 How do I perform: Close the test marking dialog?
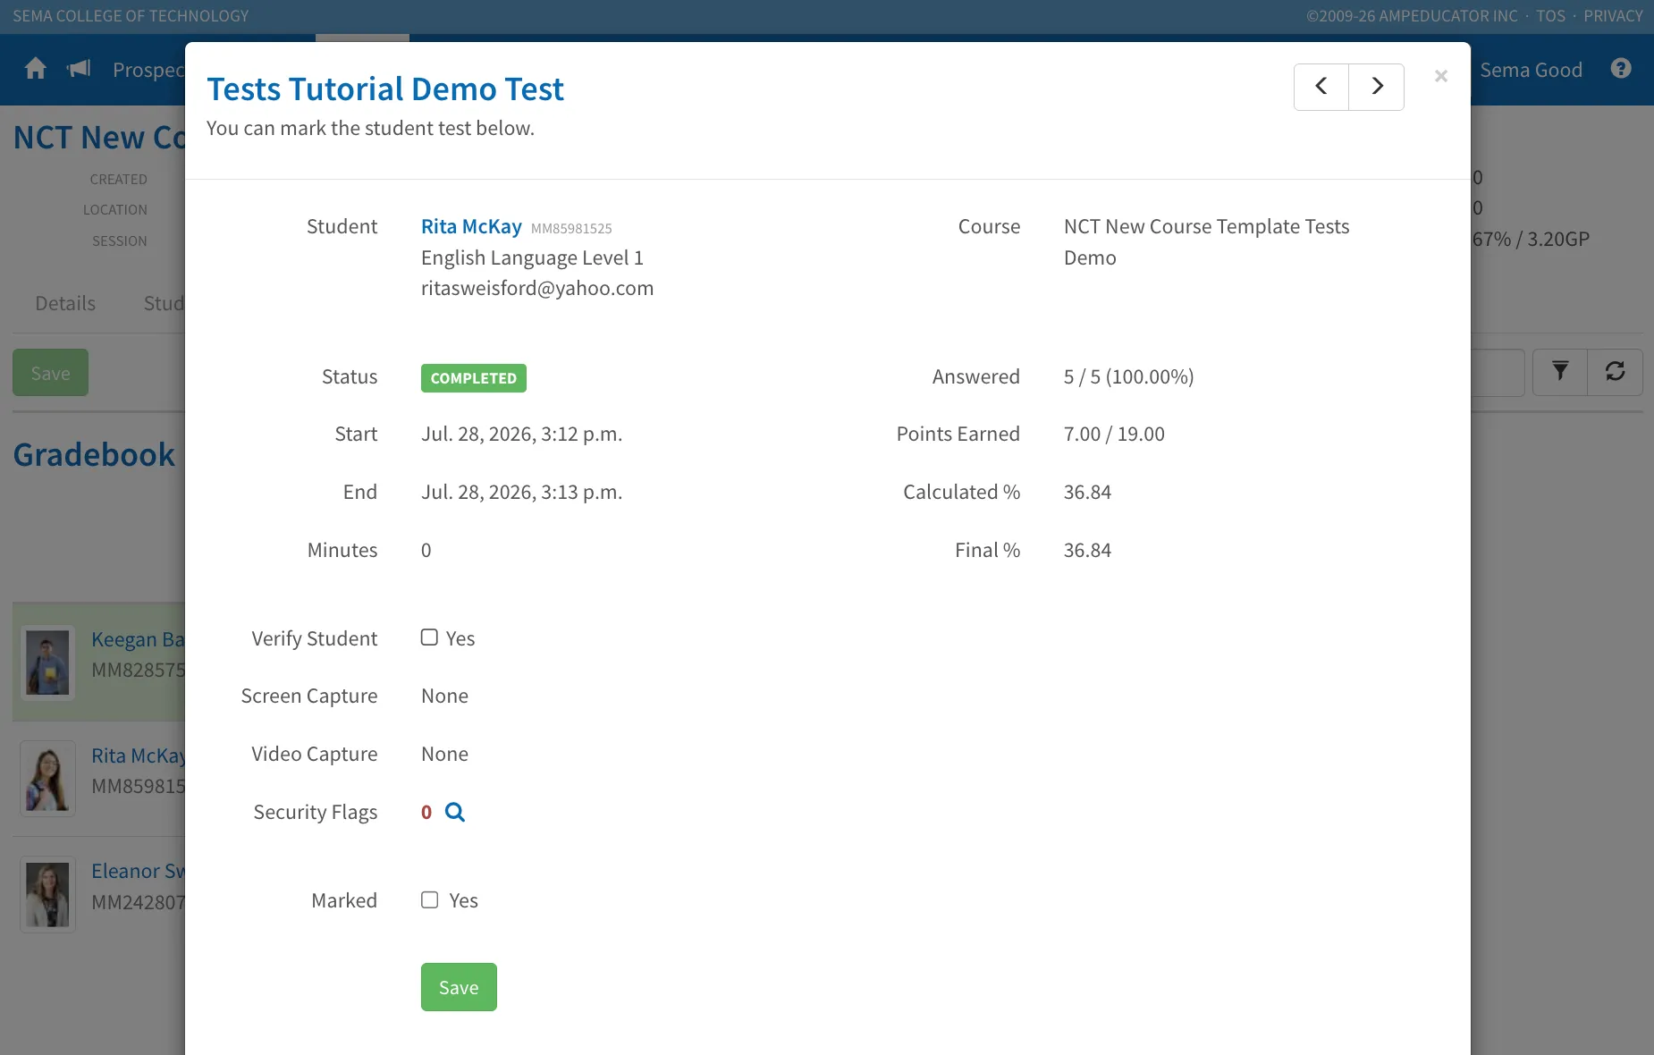(x=1440, y=77)
